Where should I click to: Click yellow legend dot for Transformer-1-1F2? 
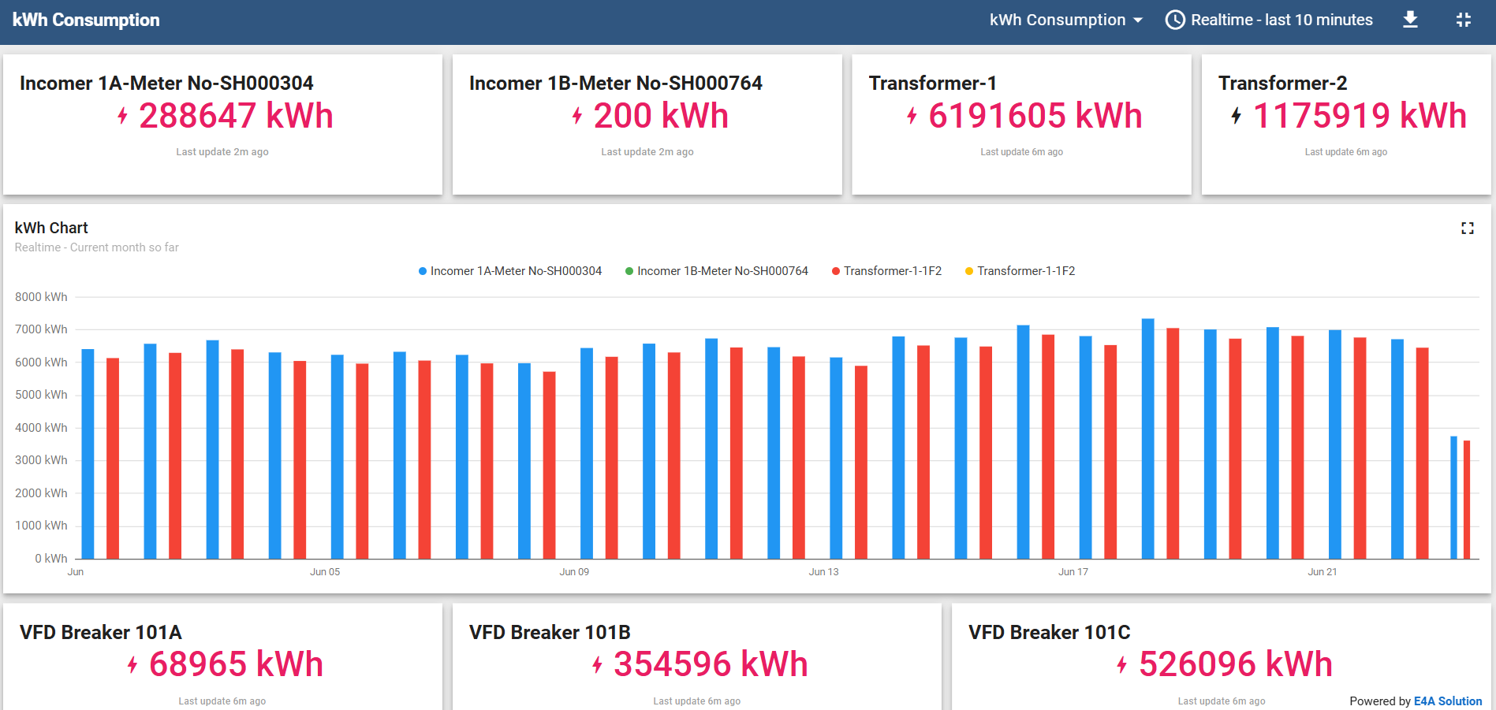click(969, 271)
